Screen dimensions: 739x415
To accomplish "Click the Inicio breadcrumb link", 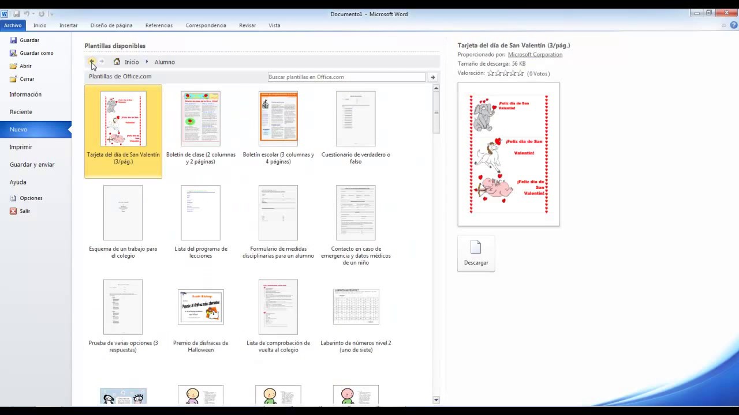I will coord(132,62).
